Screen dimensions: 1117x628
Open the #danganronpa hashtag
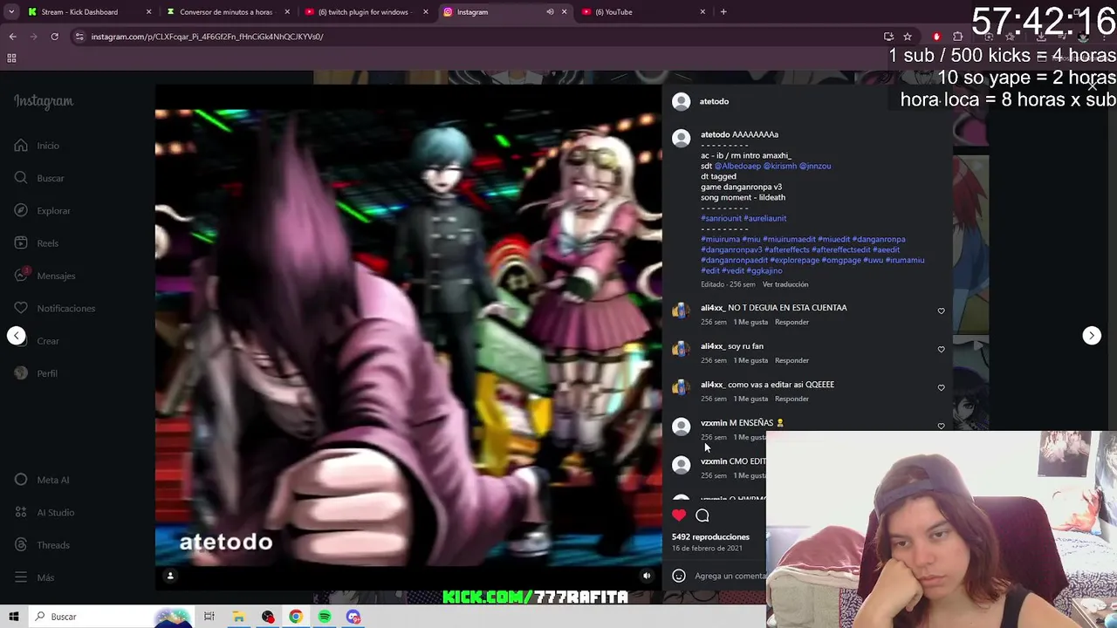point(878,239)
